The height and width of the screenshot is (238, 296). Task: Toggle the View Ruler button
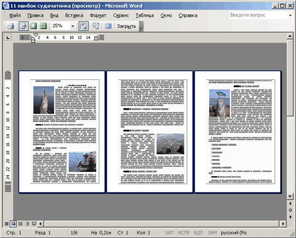[83, 26]
